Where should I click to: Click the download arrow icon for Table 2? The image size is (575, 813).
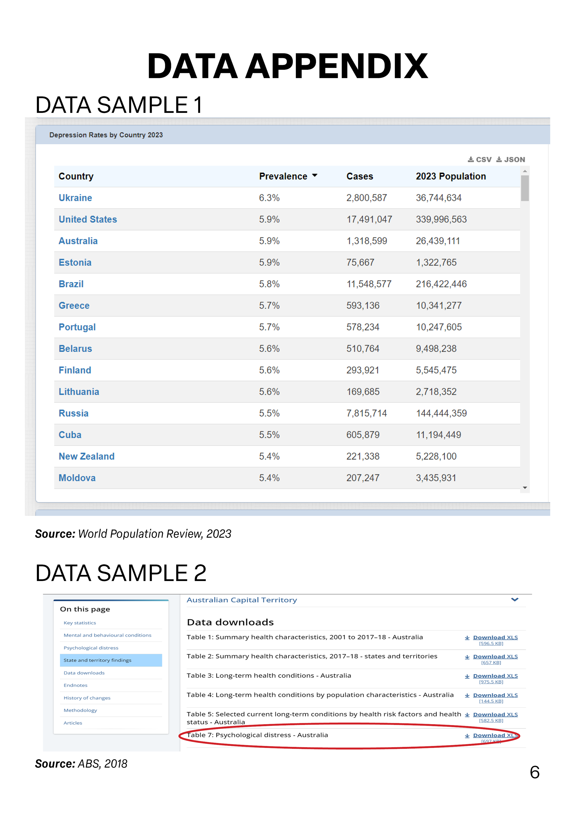click(467, 657)
